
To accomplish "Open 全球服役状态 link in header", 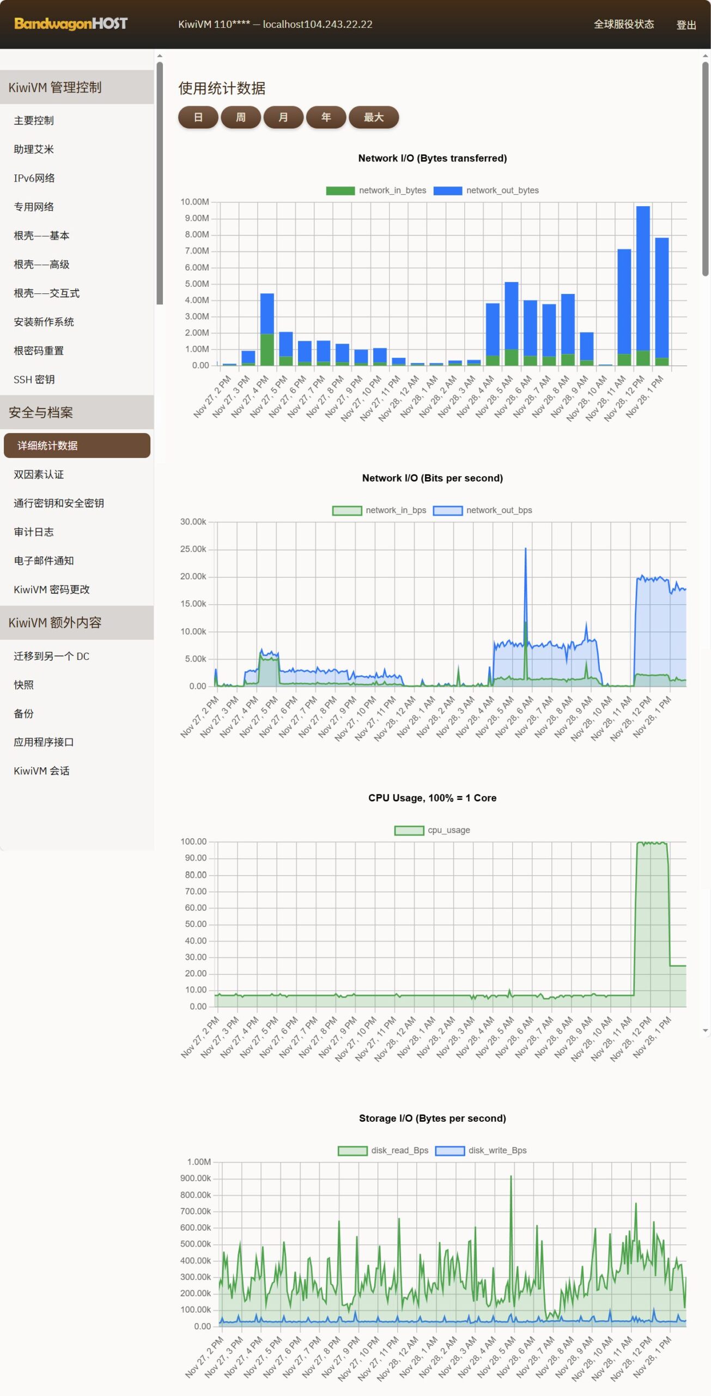I will [x=623, y=25].
